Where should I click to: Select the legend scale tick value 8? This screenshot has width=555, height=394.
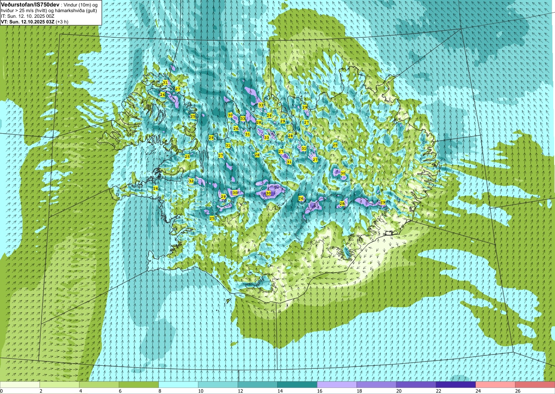tap(160, 391)
